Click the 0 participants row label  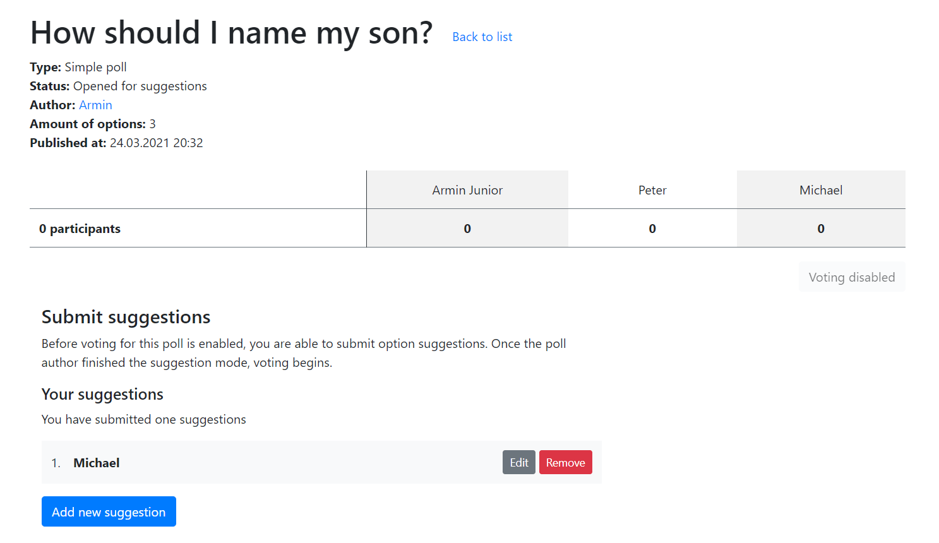click(80, 229)
